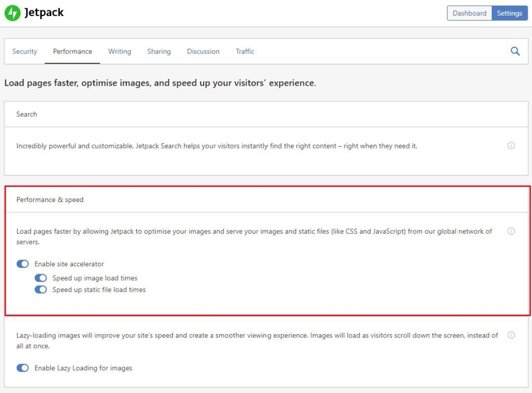Open settings search with magnifier icon
The width and height of the screenshot is (532, 393).
click(x=515, y=51)
